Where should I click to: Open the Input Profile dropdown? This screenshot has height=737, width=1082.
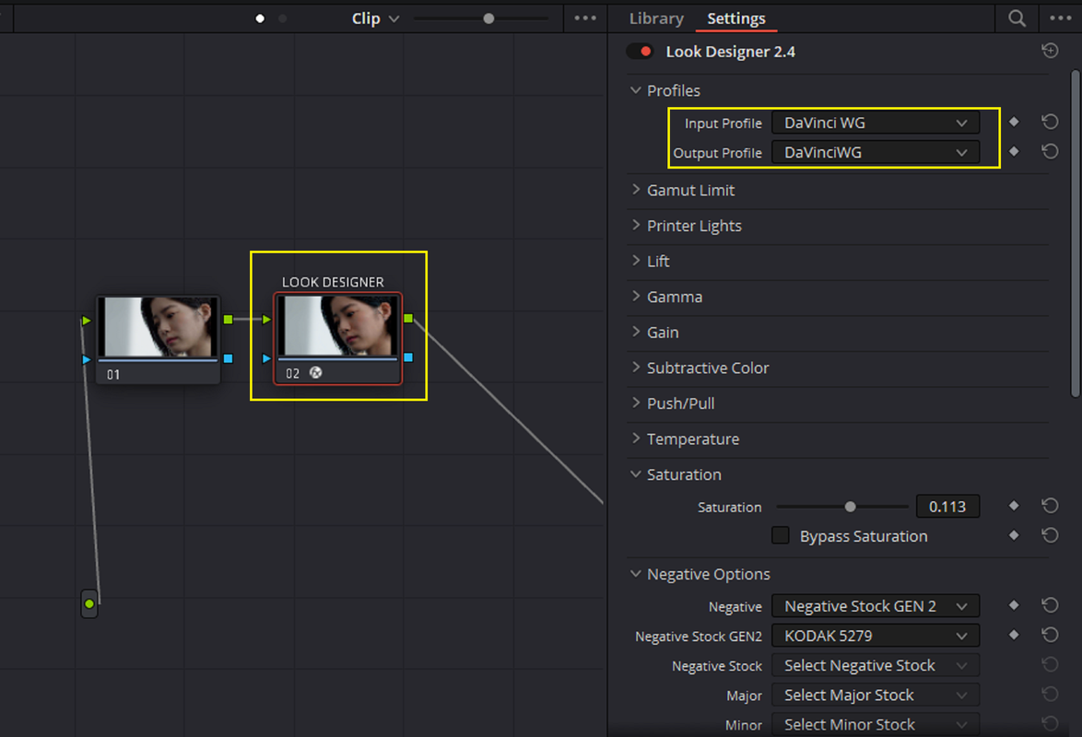tap(875, 123)
